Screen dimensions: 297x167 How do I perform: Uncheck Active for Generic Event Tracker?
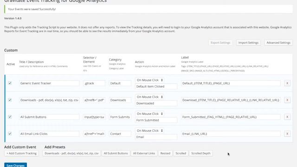pos(10,83)
